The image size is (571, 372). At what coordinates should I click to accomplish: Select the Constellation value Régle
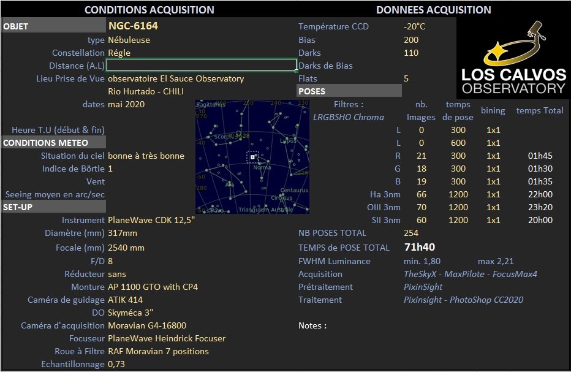[x=119, y=53]
